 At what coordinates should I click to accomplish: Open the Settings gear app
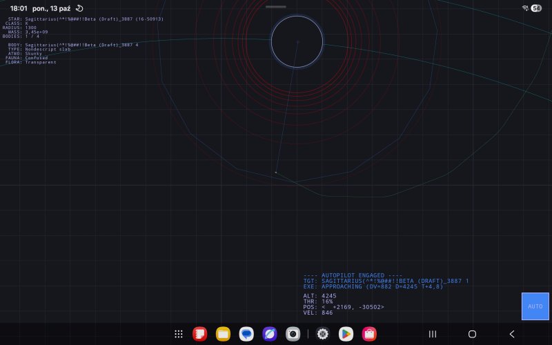(x=322, y=334)
